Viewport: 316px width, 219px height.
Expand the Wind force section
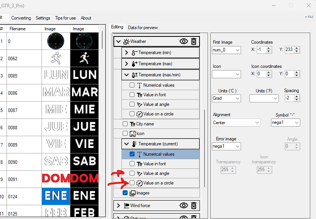(118, 206)
